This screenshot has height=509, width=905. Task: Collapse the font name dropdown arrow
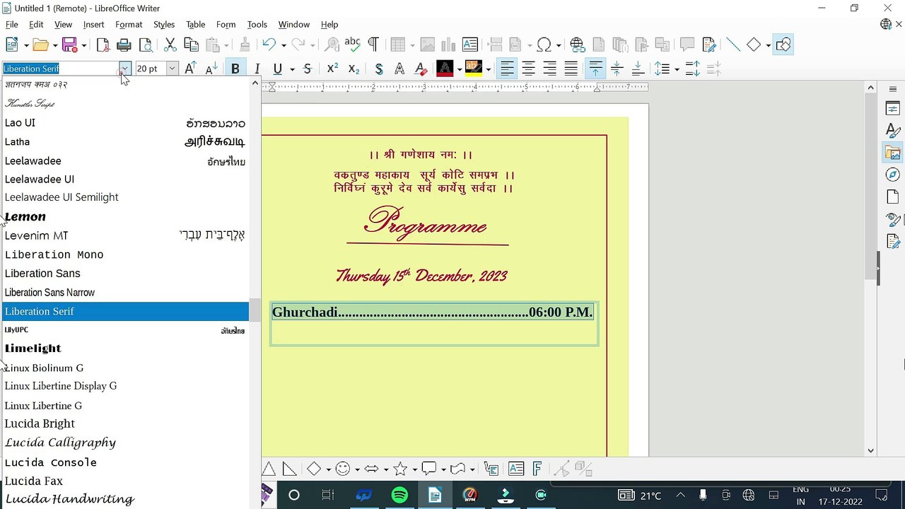pos(124,69)
